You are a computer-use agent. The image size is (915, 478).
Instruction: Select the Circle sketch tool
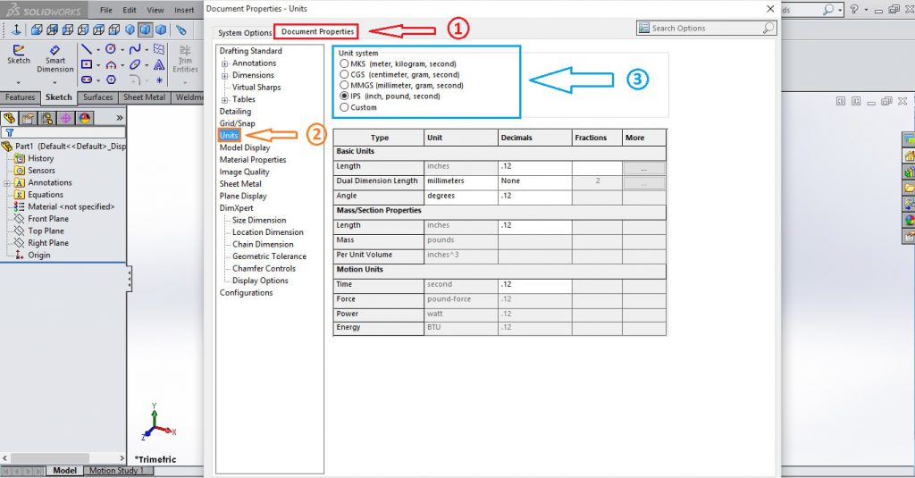(x=110, y=49)
